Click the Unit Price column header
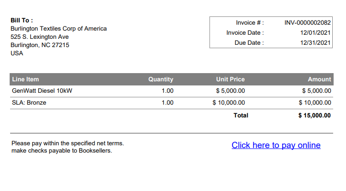346x191 pixels. pyautogui.click(x=230, y=80)
